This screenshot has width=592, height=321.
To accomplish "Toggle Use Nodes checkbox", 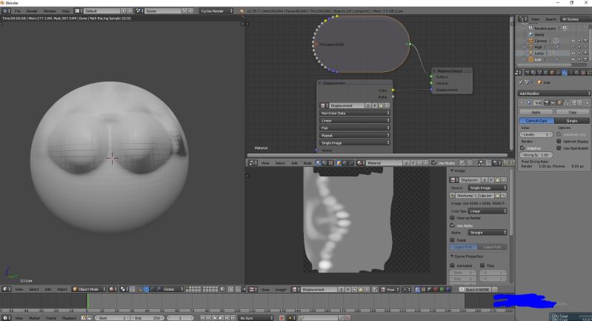I will (433, 163).
